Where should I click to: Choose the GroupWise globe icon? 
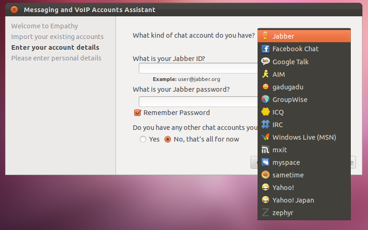[x=266, y=99]
